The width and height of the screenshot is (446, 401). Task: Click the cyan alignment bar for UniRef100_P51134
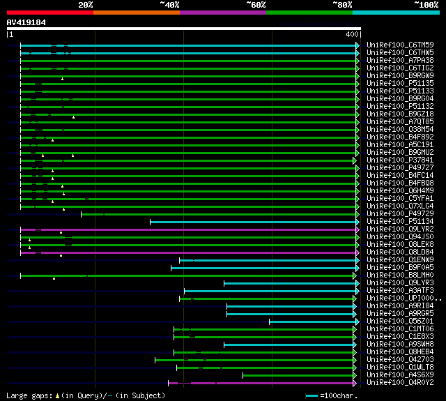pos(253,222)
